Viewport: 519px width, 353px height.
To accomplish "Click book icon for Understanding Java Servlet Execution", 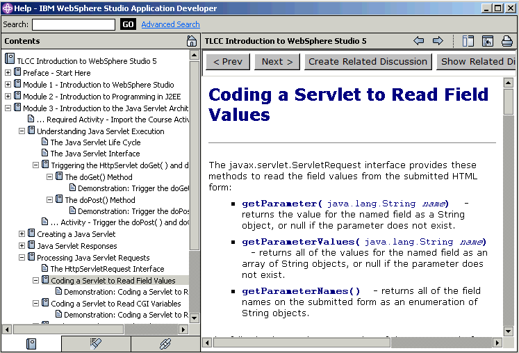I will pyautogui.click(x=31, y=131).
